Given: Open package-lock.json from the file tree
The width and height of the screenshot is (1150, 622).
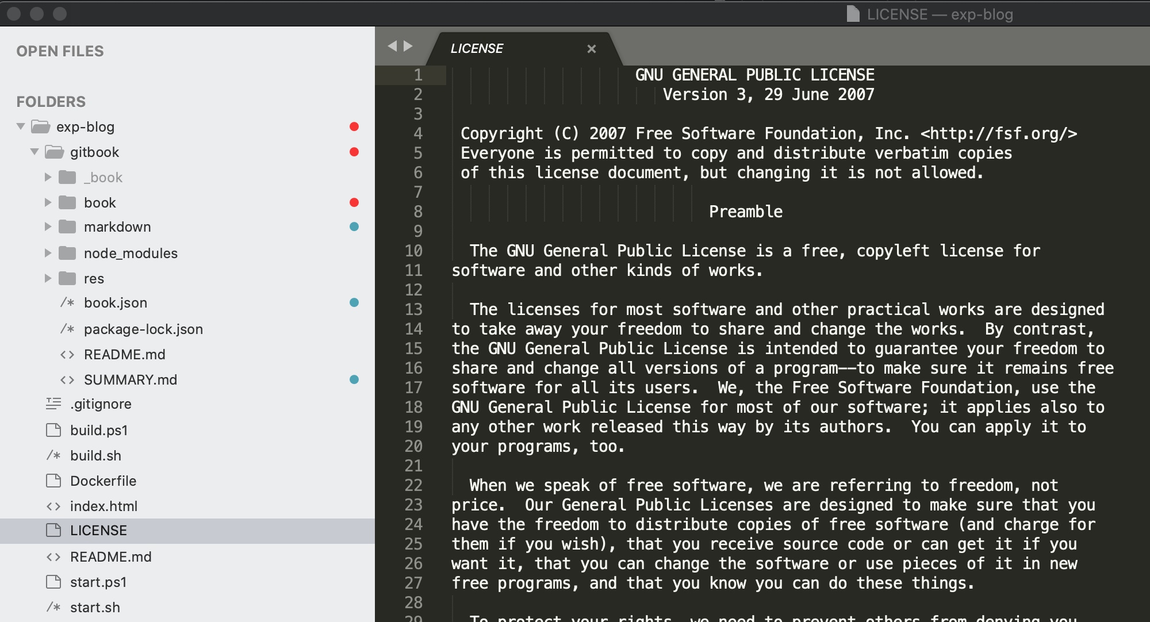Looking at the screenshot, I should [x=143, y=329].
